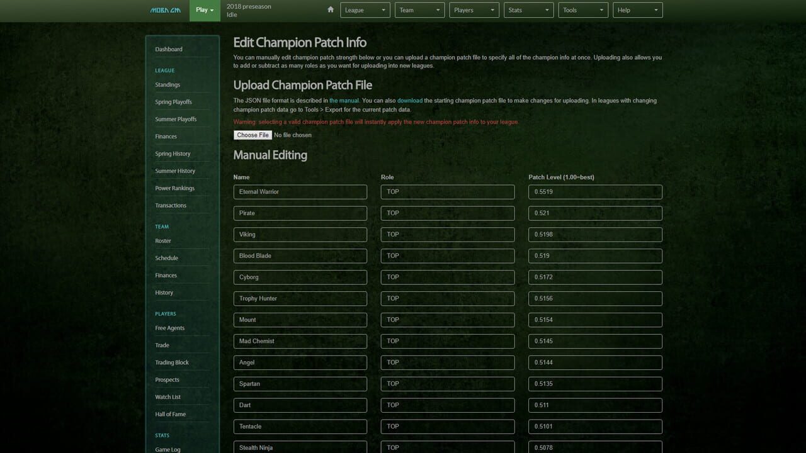Screen dimensions: 806x453
Task: Select Free Agents in the sidebar
Action: click(170, 328)
